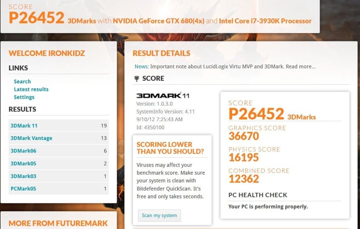
Task: Click the physics score value 16195
Action: [x=244, y=157]
